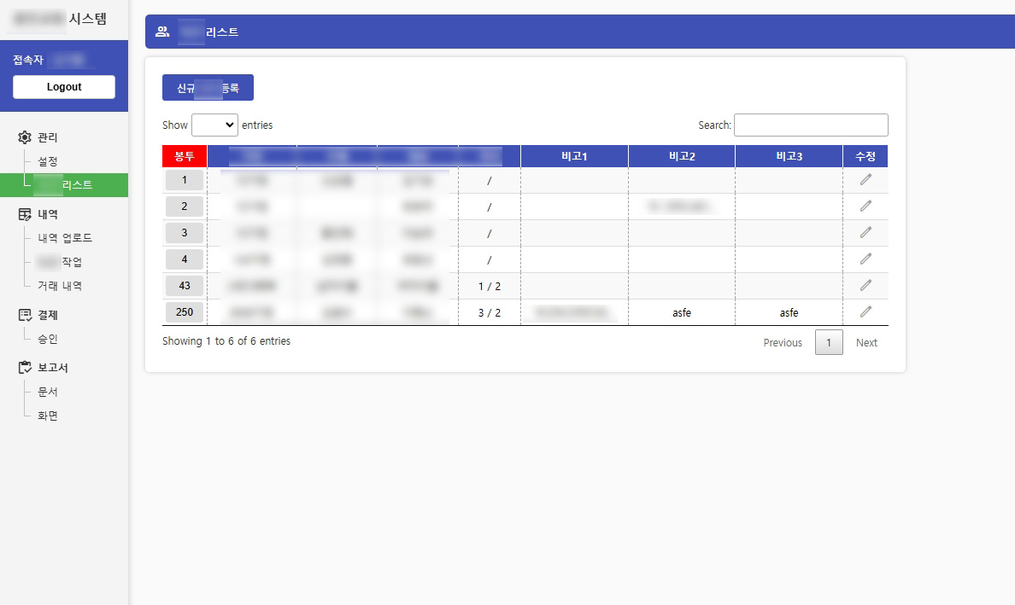Click the clipboard icon next to 보고서
Image resolution: width=1015 pixels, height=605 pixels.
[x=25, y=367]
